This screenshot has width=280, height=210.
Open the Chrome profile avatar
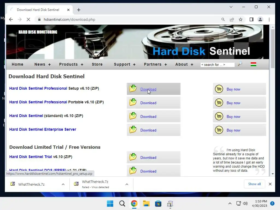(x=260, y=19)
